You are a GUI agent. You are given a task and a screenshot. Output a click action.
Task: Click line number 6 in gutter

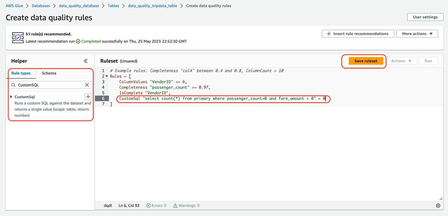coord(103,98)
